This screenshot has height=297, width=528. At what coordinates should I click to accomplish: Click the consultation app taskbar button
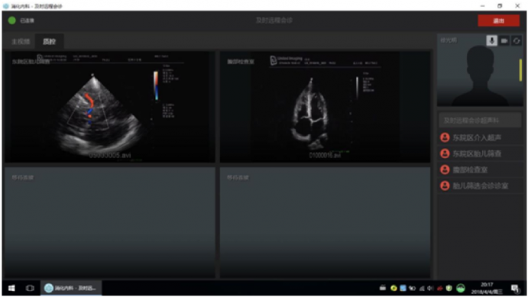coord(71,289)
